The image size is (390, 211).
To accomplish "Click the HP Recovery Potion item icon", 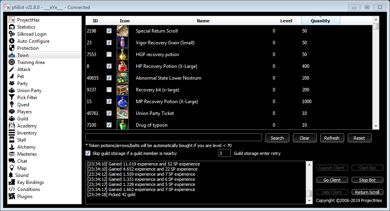I will tap(123, 66).
